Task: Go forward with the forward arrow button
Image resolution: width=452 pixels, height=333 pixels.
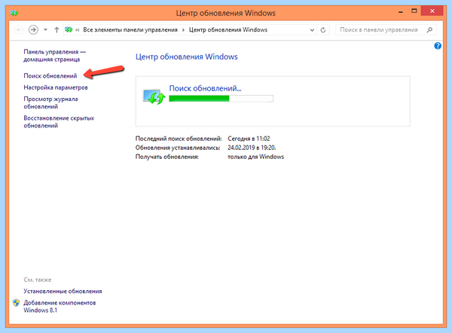Action: tap(33, 29)
